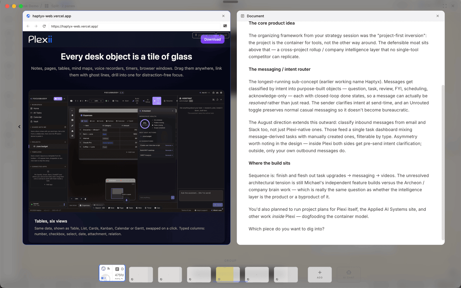The height and width of the screenshot is (288, 461).
Task: Click the Tidy toolbar item
Action: 115,101
